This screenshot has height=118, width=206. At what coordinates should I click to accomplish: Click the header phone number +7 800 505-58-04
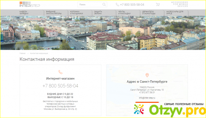(132, 5)
